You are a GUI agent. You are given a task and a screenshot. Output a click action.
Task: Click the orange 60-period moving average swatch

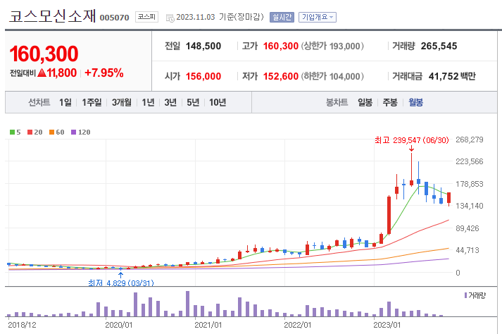click(52, 132)
